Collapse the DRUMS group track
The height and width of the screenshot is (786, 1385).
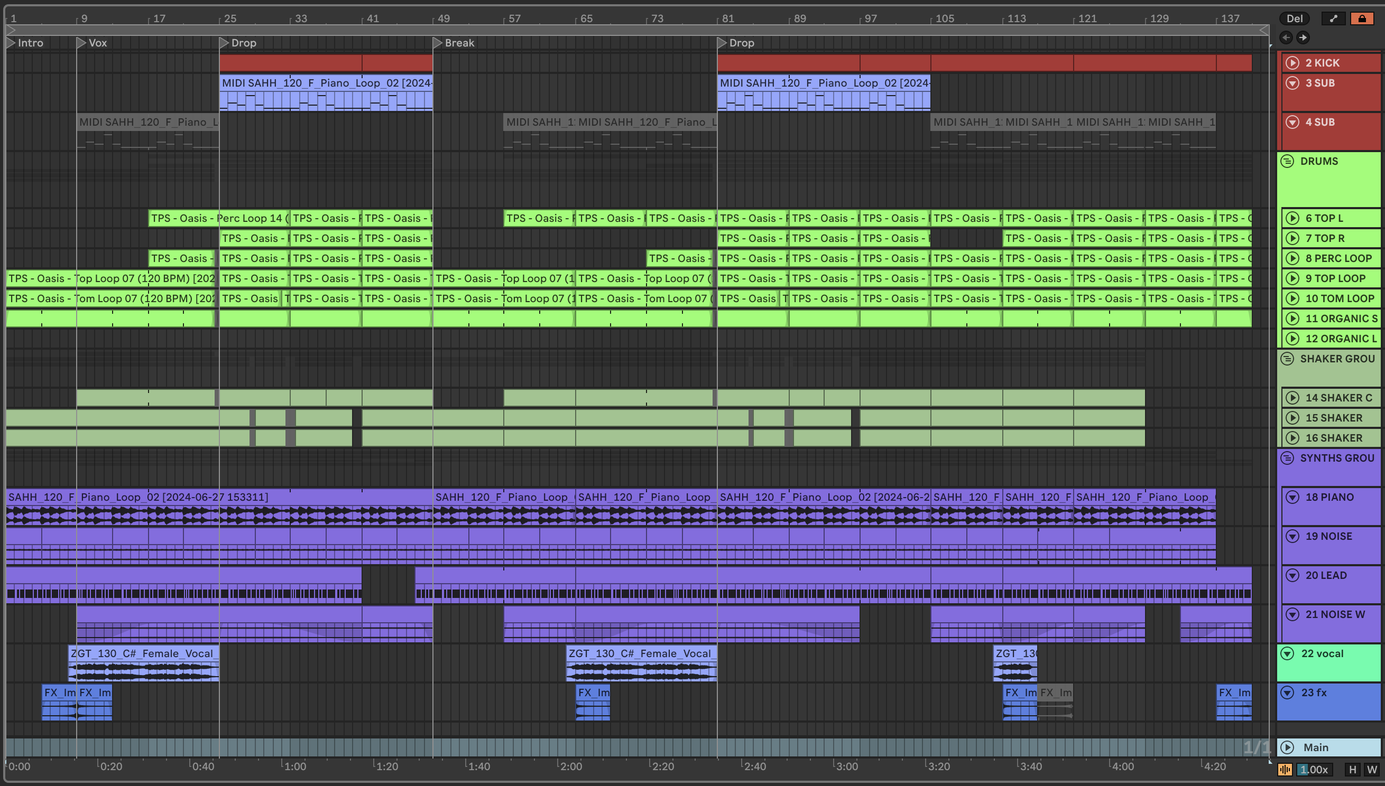[x=1287, y=161]
